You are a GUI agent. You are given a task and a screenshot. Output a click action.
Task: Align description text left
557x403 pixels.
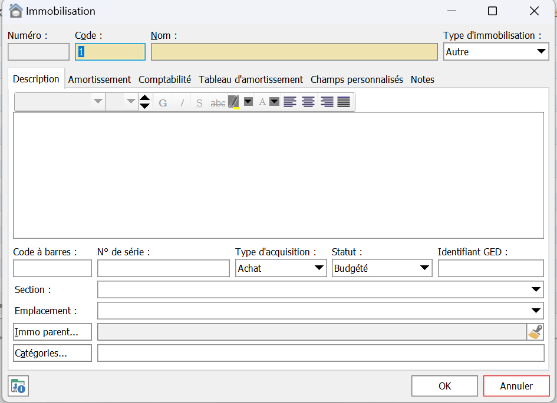coord(289,102)
